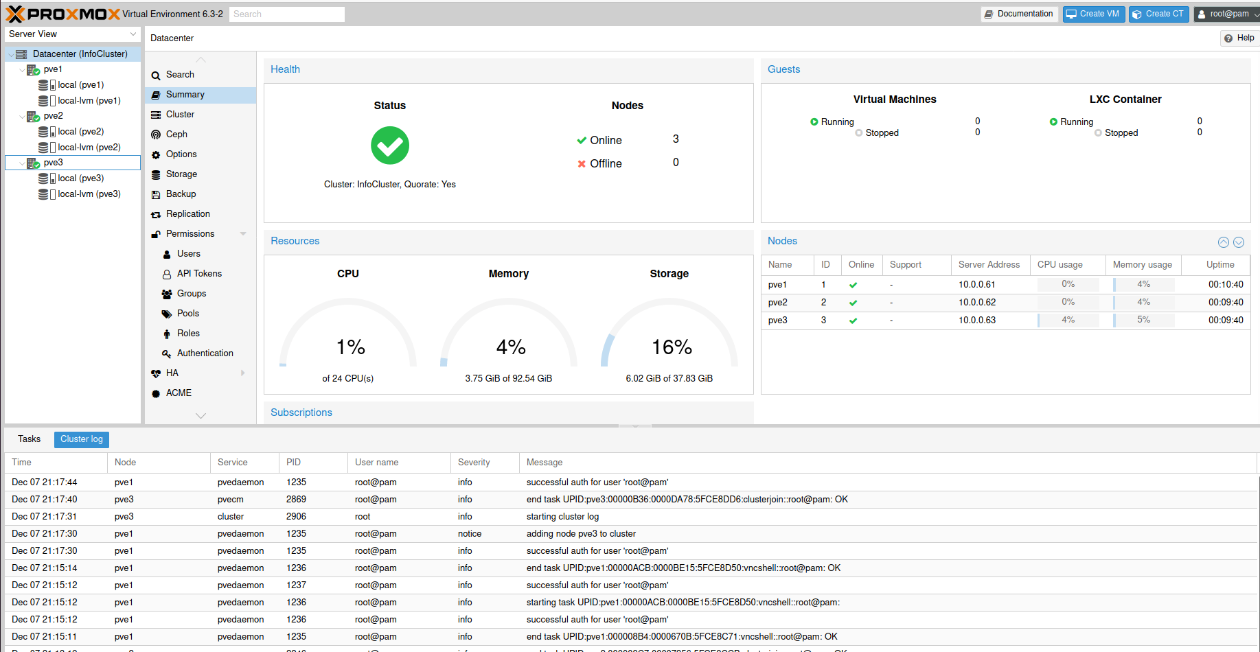Click the pve3 CPU usage 4% bar
Screen dimensions: 1260x652
(x=1068, y=321)
